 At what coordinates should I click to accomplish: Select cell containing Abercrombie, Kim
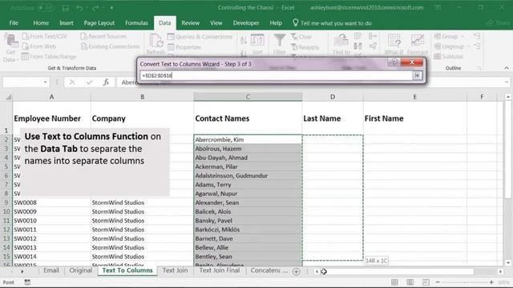click(x=248, y=139)
